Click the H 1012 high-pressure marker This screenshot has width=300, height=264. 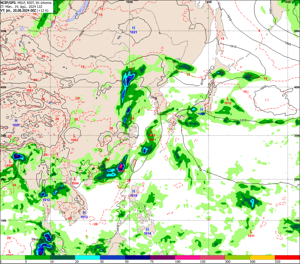pyautogui.click(x=46, y=198)
